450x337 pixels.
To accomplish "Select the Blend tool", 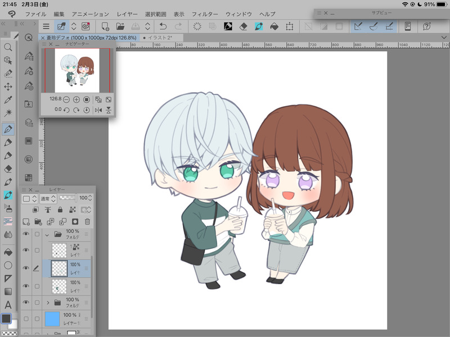I will [x=8, y=235].
